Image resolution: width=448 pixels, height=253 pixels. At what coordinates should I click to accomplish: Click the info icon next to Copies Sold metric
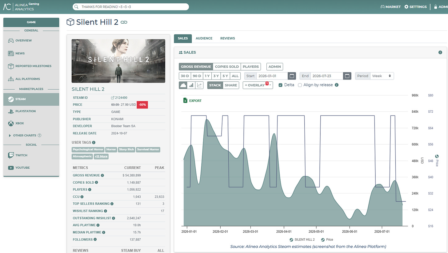click(x=97, y=182)
